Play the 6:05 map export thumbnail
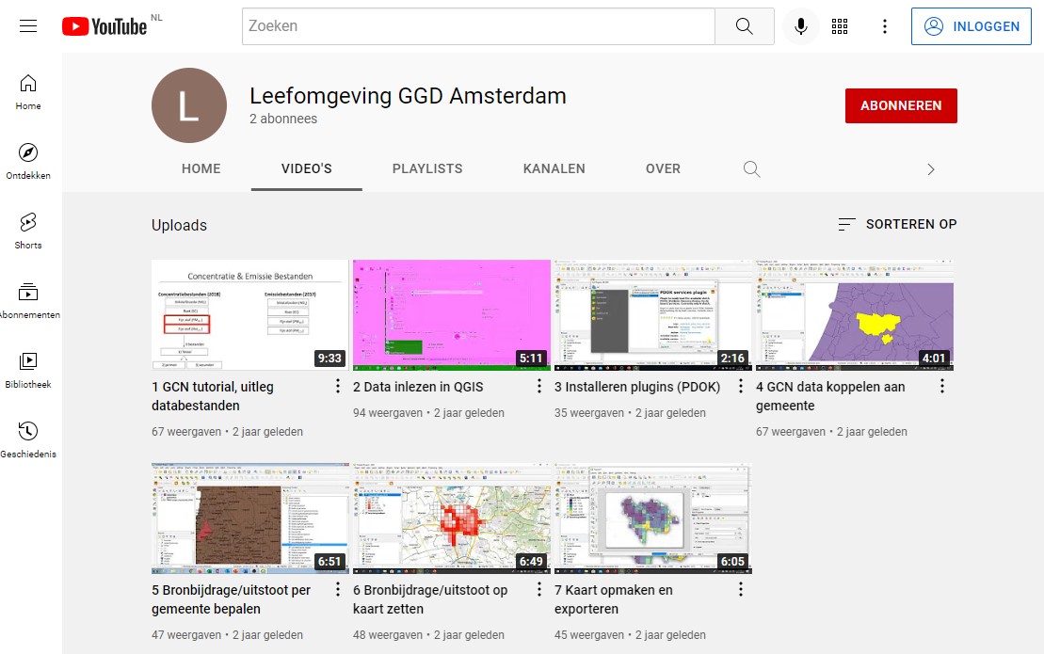Screen dimensions: 1044x654 pyautogui.click(x=653, y=518)
